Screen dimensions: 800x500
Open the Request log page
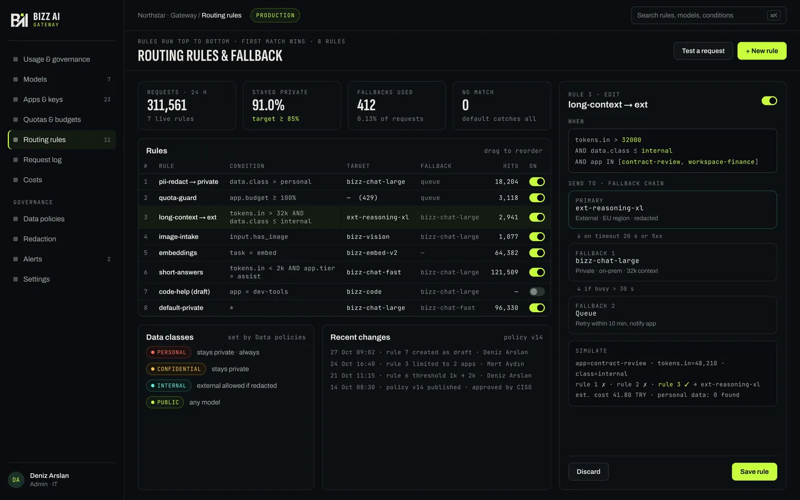[62, 159]
